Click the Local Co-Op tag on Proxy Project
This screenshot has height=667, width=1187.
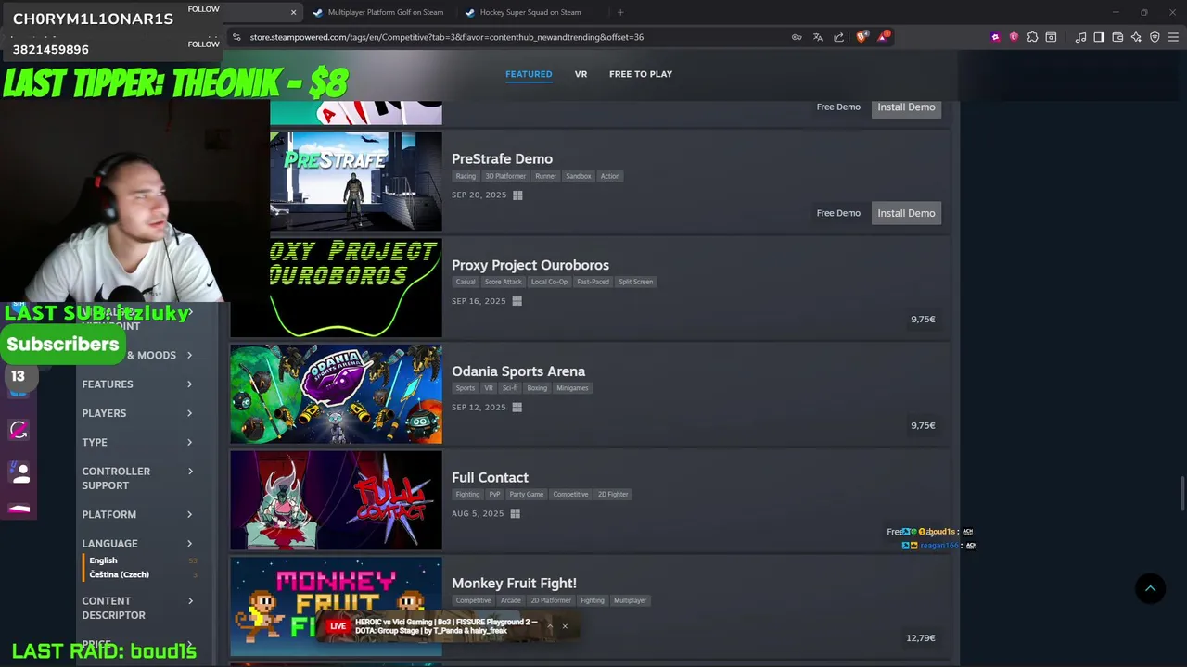point(549,283)
